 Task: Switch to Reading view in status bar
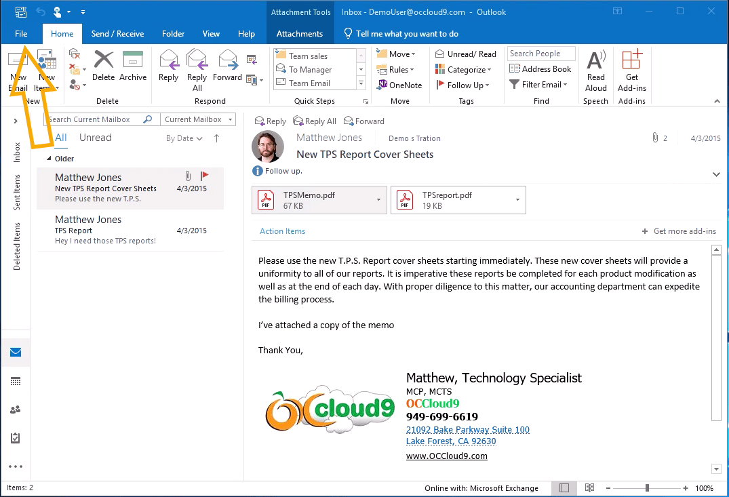point(589,488)
